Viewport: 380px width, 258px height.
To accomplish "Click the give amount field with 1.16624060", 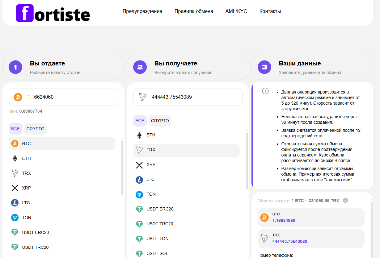I will 63,97.
